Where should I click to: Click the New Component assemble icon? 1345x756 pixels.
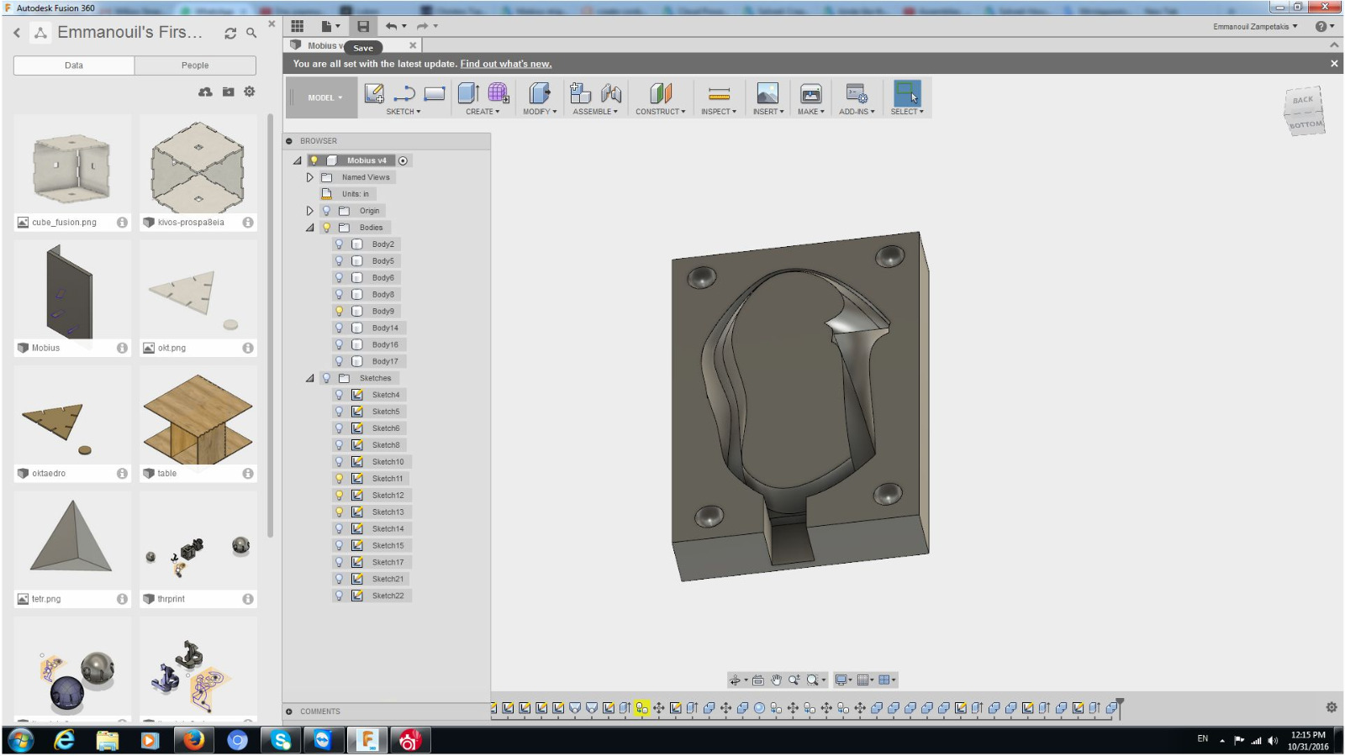pyautogui.click(x=580, y=93)
